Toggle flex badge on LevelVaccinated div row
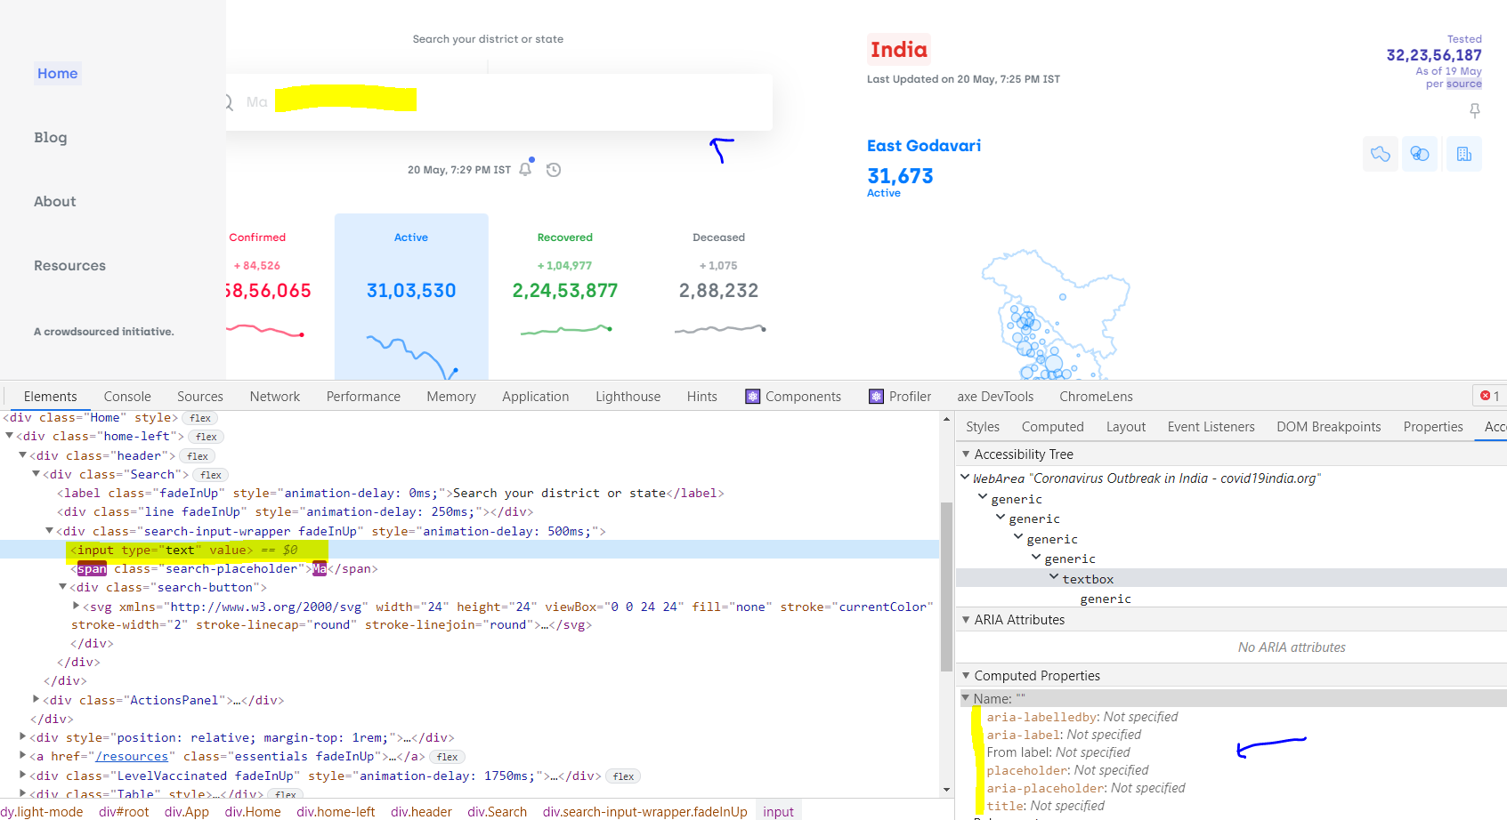The width and height of the screenshot is (1507, 820). [624, 776]
